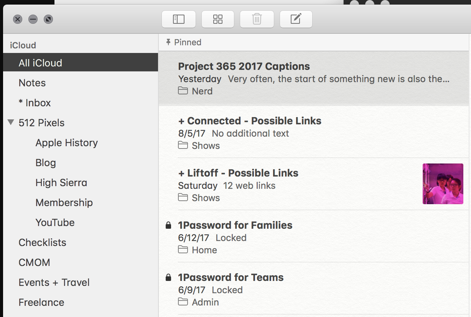Click the lock icon on 1Password for Families

(x=168, y=225)
